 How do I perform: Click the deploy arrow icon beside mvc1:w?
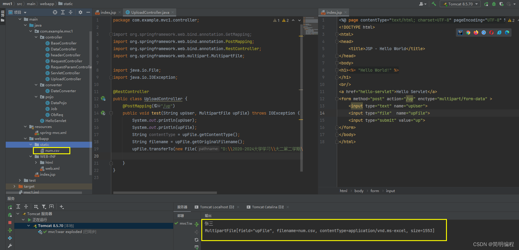pos(197,224)
